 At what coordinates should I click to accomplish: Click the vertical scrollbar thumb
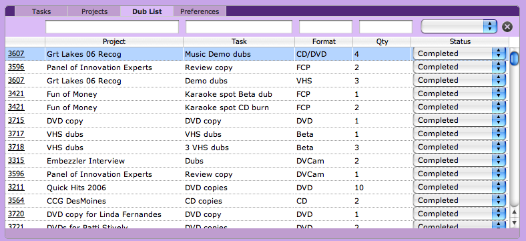[x=514, y=58]
